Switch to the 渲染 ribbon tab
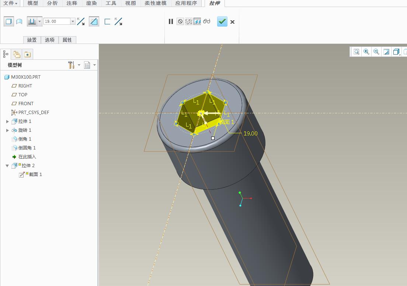407x286 pixels. 91,3
